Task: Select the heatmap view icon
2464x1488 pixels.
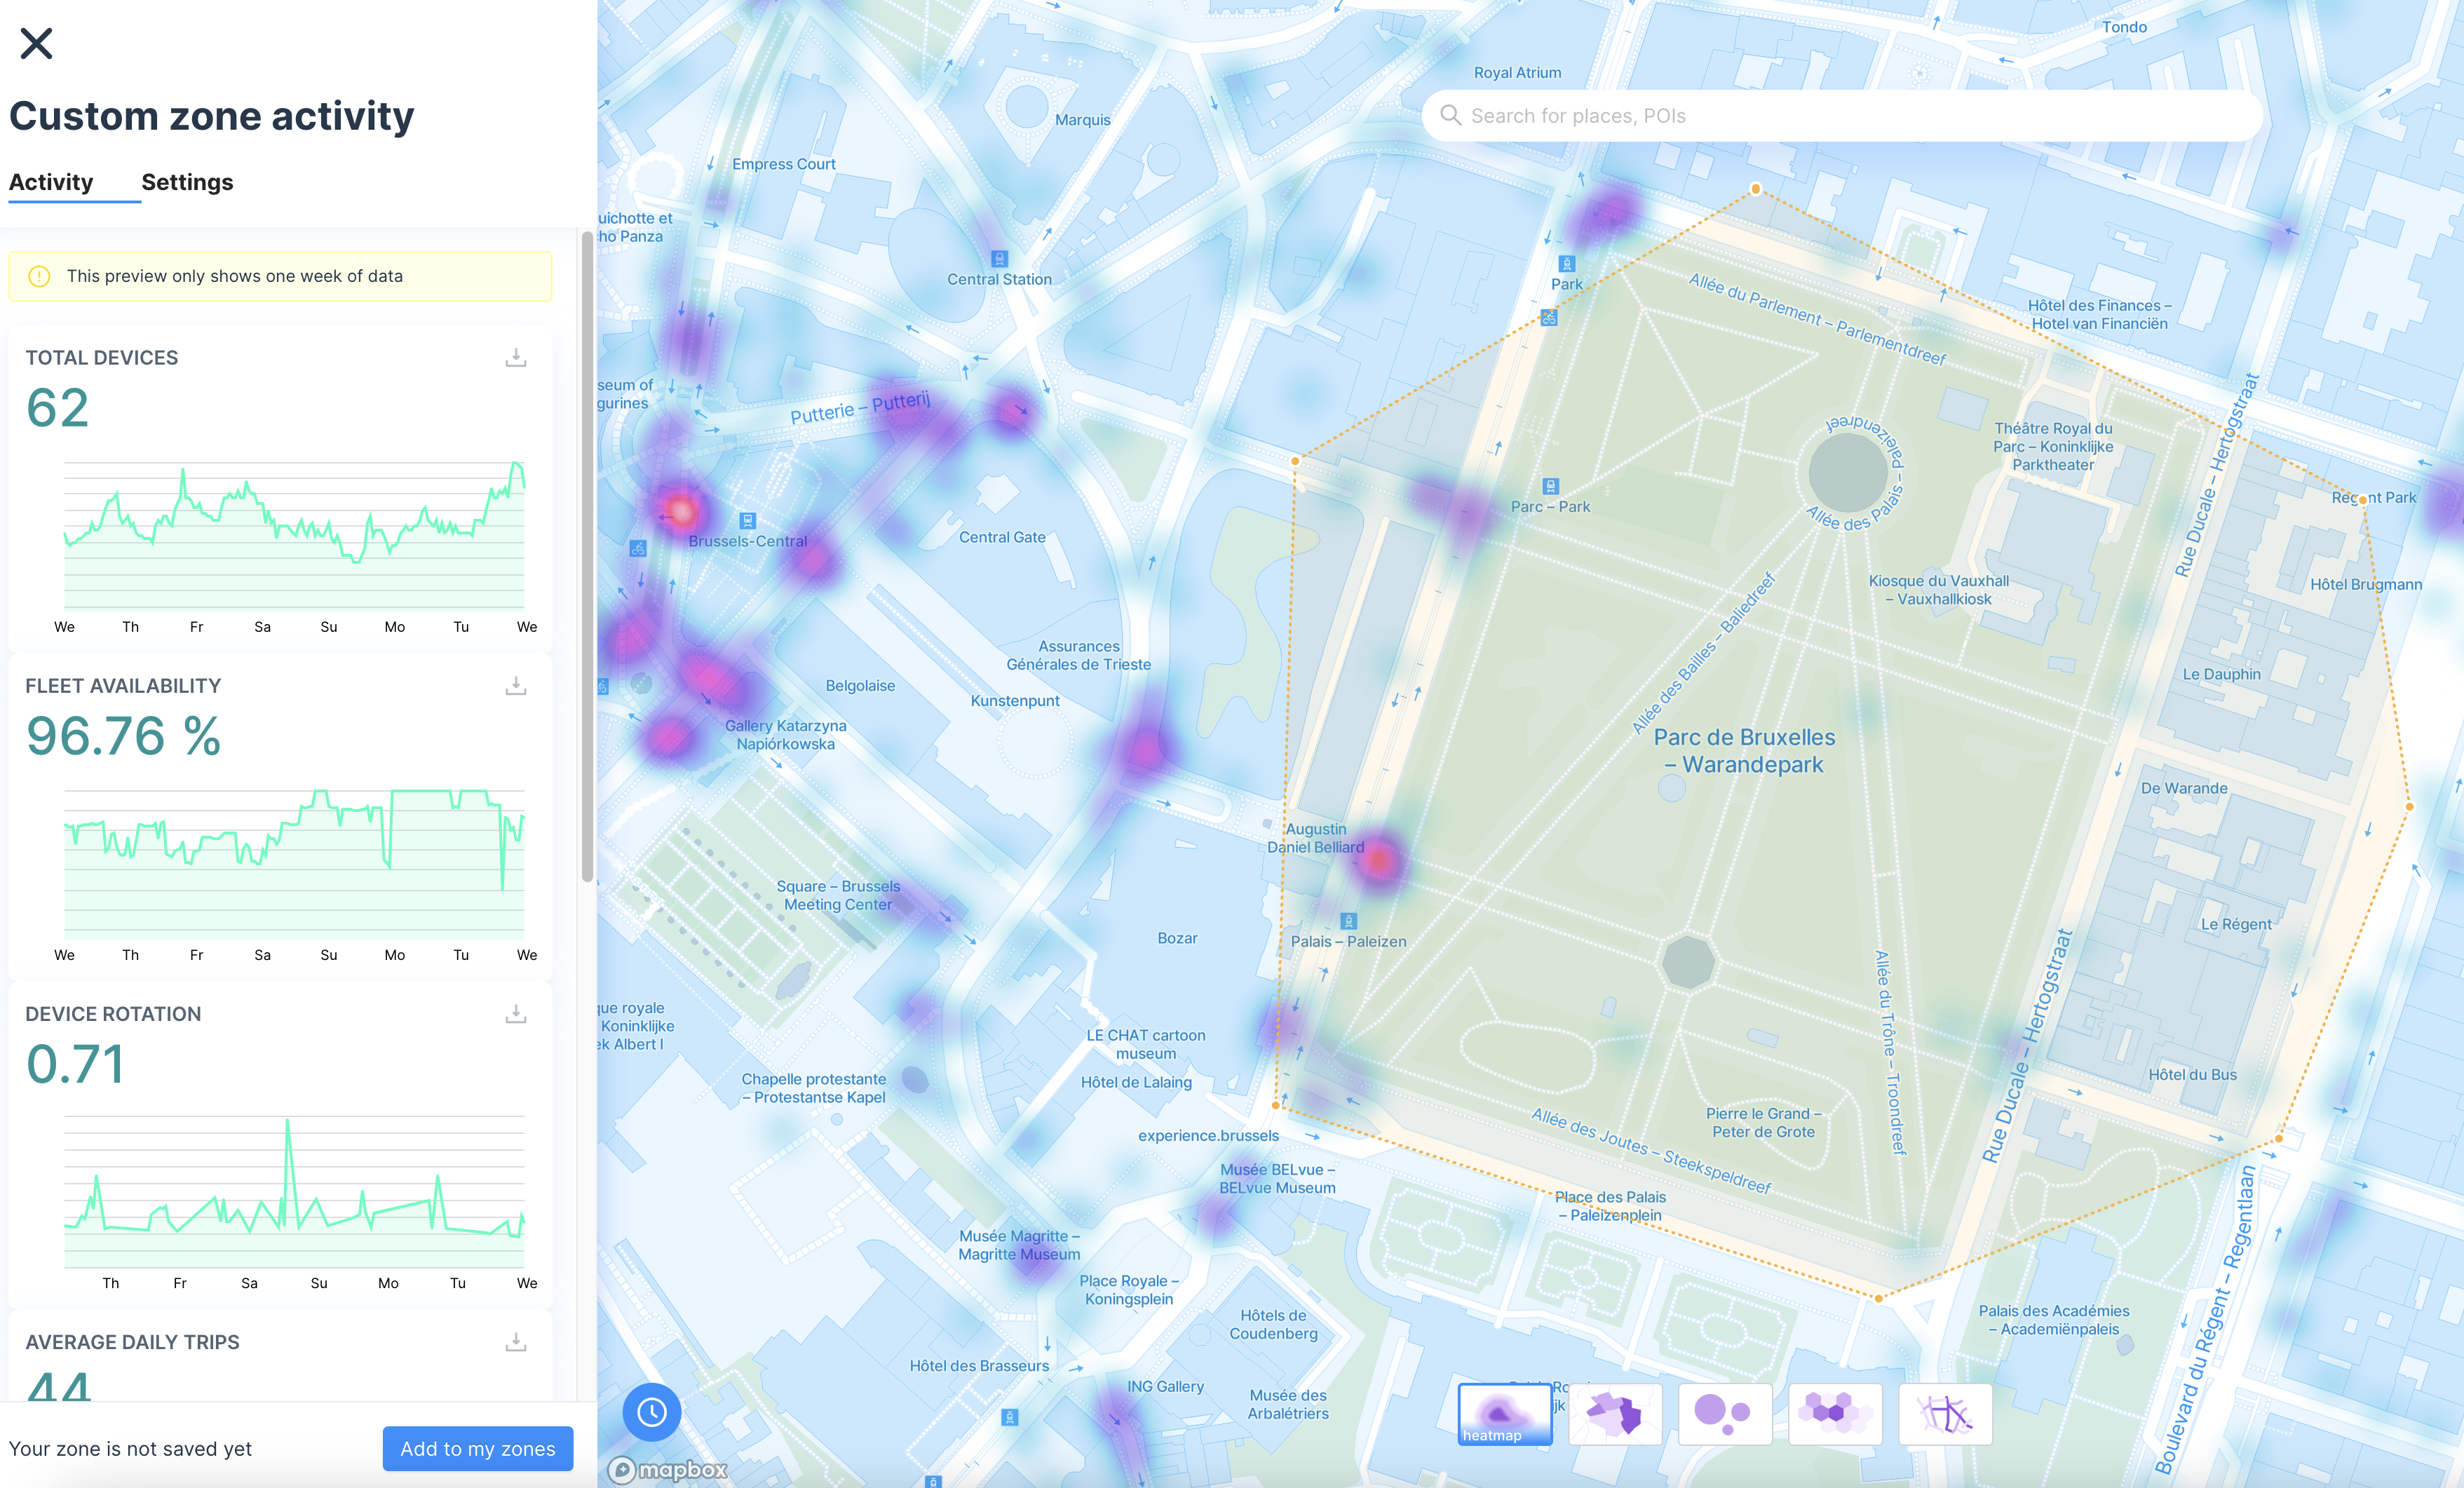Action: 1500,1419
